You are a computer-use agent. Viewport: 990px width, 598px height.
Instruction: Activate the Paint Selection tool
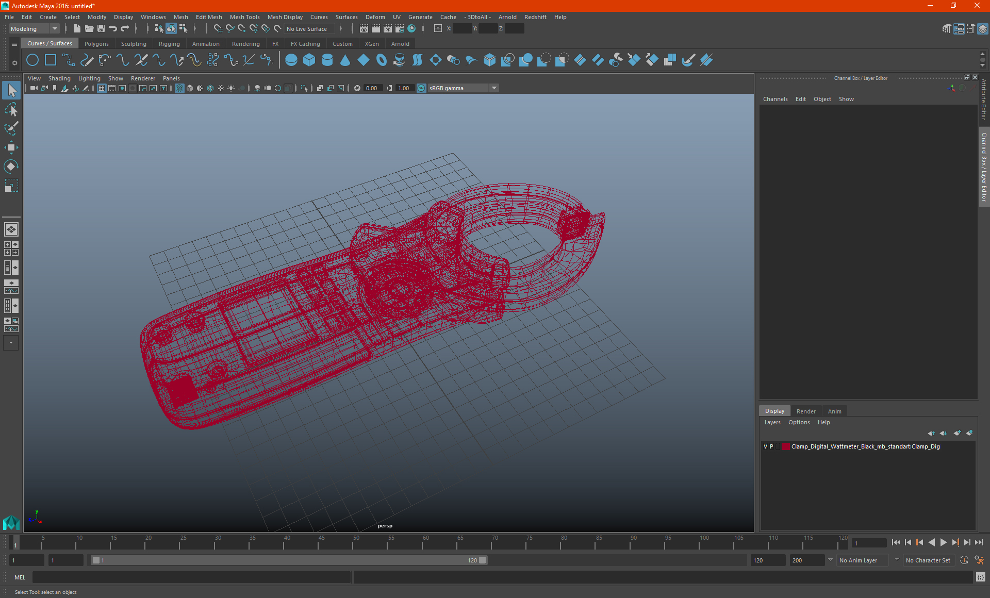click(11, 128)
